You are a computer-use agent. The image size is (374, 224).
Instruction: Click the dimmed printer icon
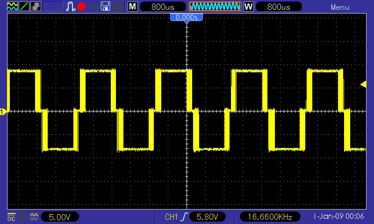click(118, 7)
